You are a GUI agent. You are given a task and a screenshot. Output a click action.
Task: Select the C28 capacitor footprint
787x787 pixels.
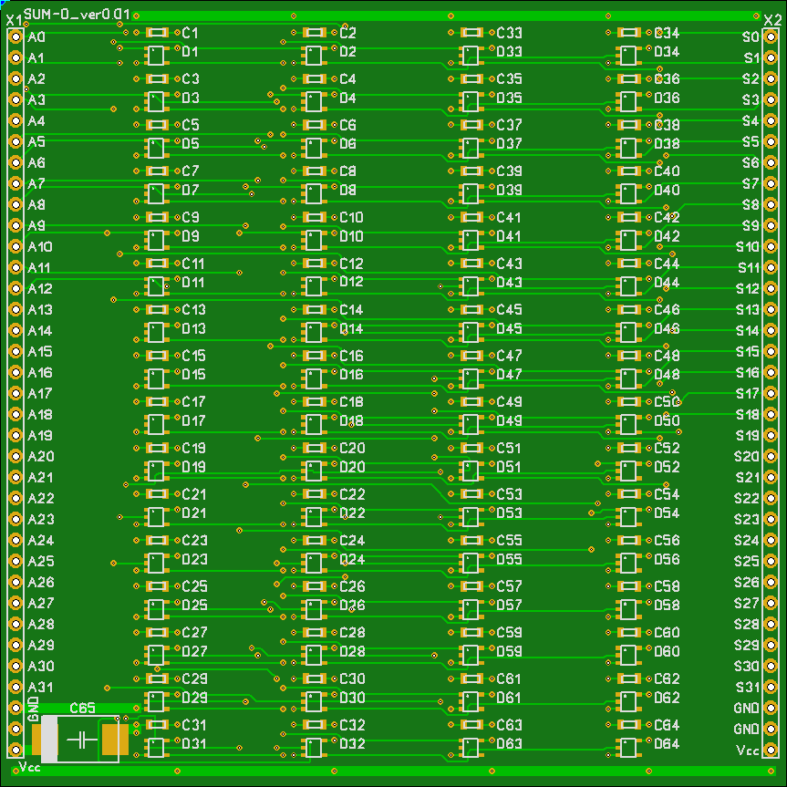point(315,632)
